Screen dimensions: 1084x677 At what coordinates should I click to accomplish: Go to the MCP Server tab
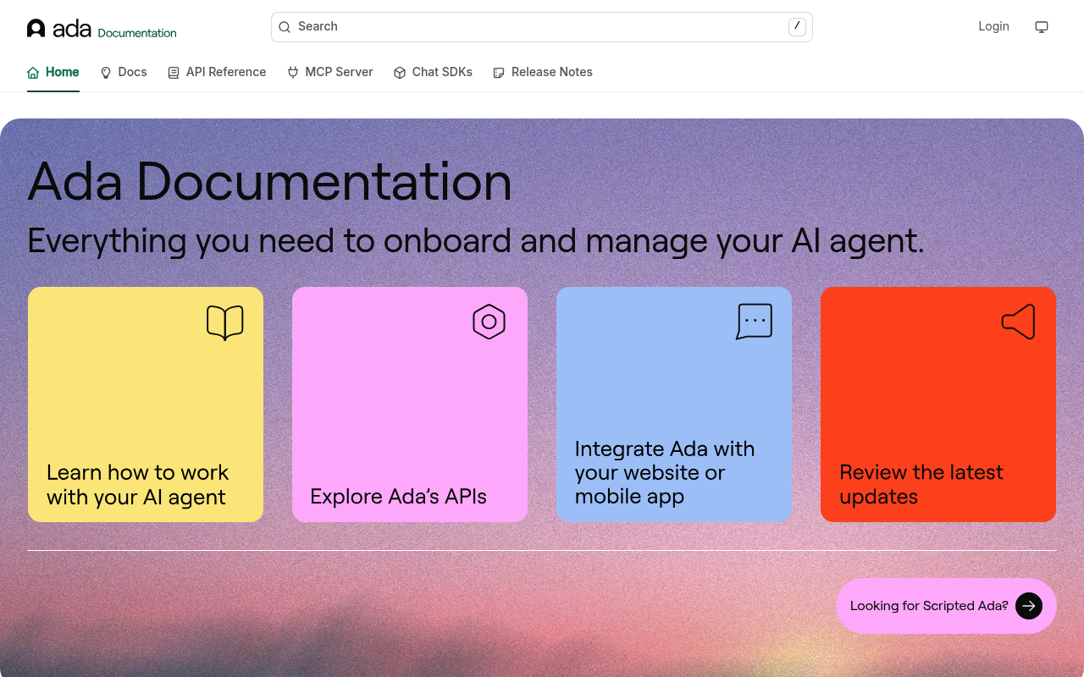(330, 73)
